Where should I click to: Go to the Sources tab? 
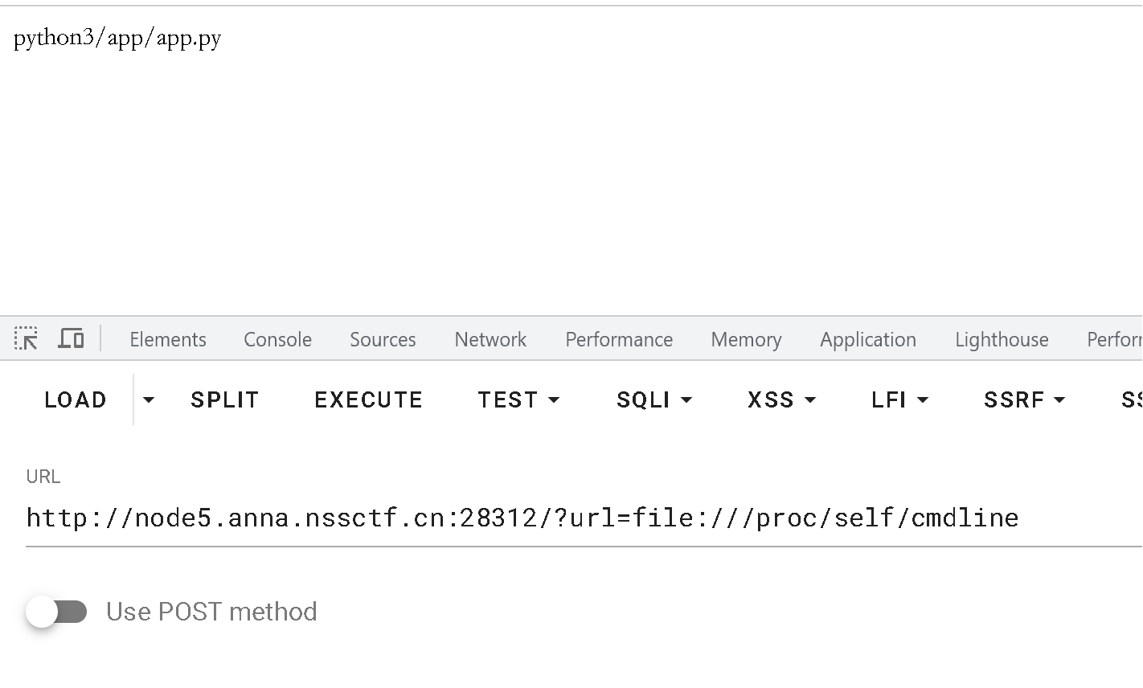pos(383,339)
